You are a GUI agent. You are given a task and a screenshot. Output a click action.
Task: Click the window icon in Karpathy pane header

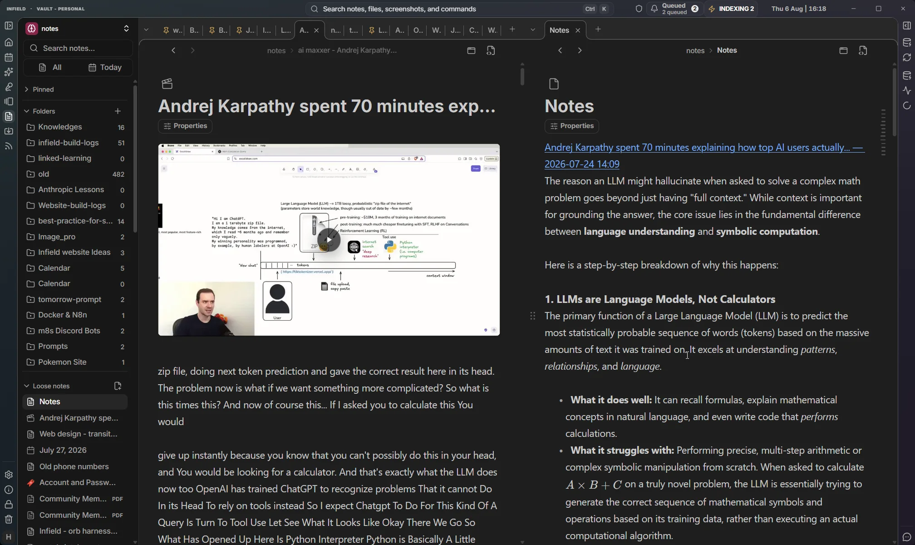pyautogui.click(x=471, y=51)
